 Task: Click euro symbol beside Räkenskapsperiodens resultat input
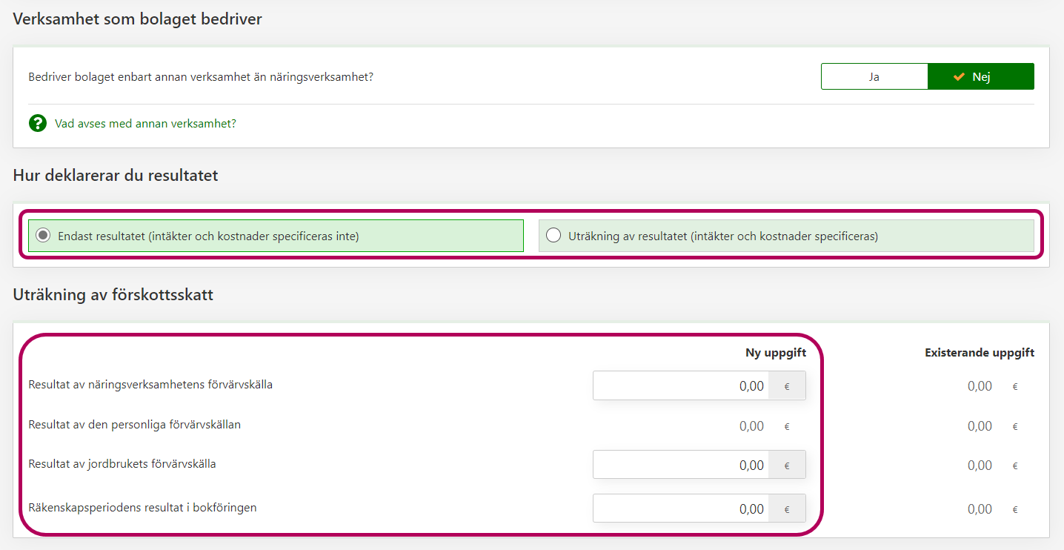[x=787, y=508]
